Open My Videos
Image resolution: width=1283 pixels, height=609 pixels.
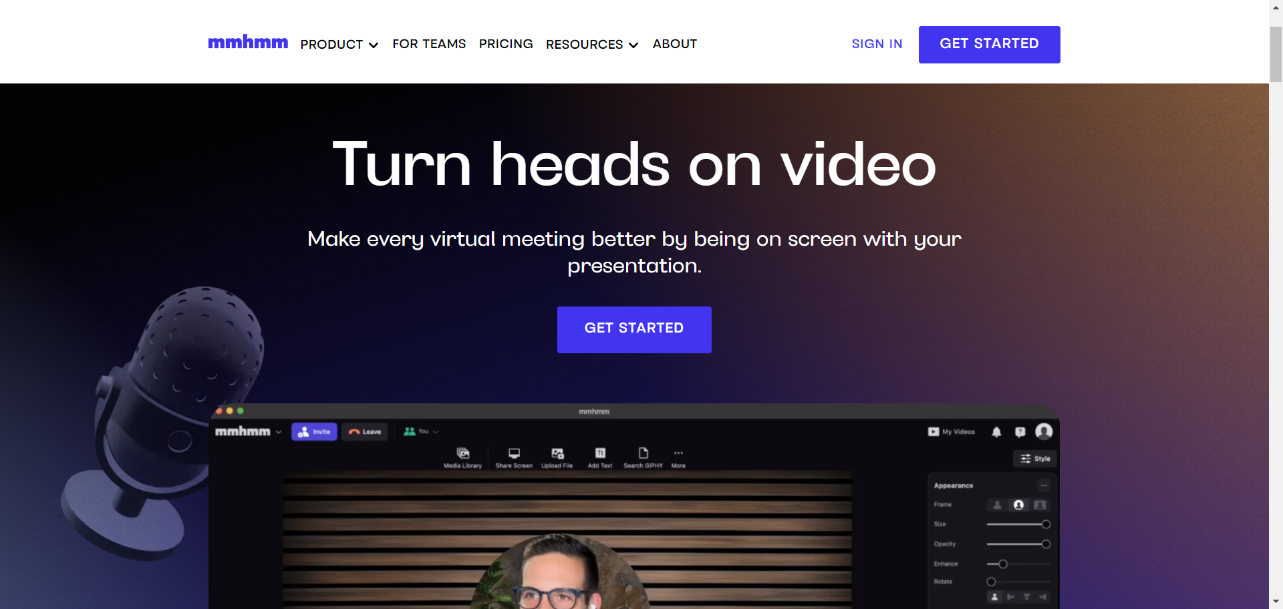[952, 432]
